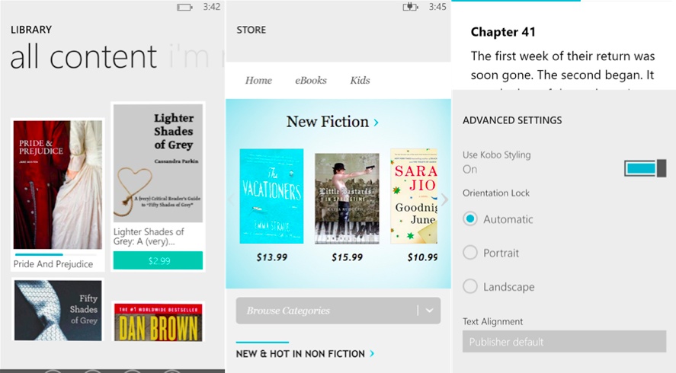Image resolution: width=676 pixels, height=373 pixels.
Task: Expand the Browse Categories dropdown
Action: pos(338,311)
